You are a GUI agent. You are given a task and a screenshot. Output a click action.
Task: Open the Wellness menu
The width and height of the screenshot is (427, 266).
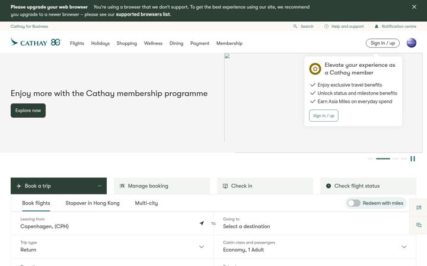click(x=153, y=43)
